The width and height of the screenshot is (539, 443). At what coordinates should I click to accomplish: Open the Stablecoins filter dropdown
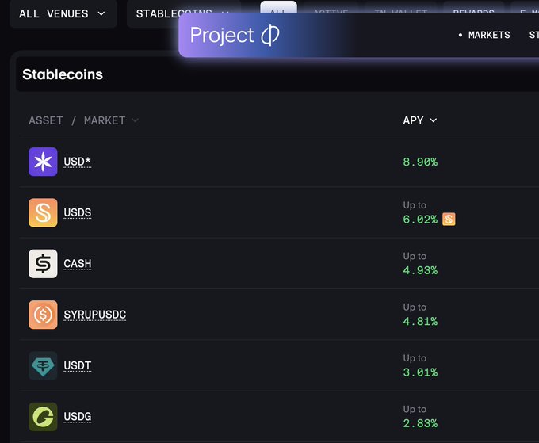(182, 13)
